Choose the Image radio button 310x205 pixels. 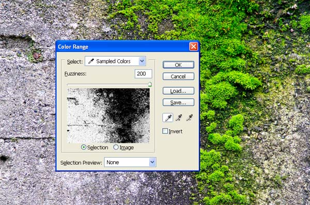116,147
